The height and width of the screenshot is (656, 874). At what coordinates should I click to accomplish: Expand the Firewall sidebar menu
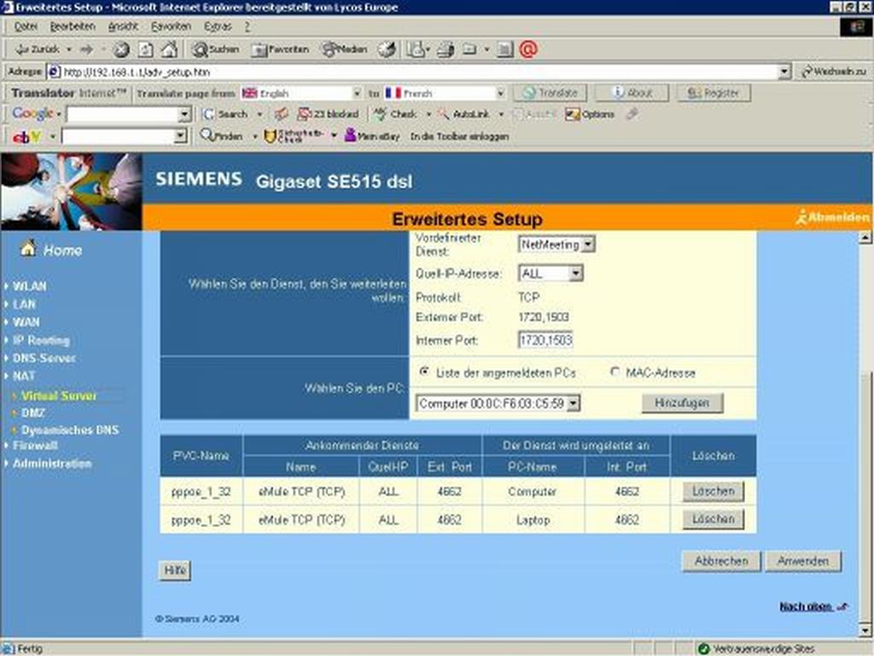click(x=34, y=446)
